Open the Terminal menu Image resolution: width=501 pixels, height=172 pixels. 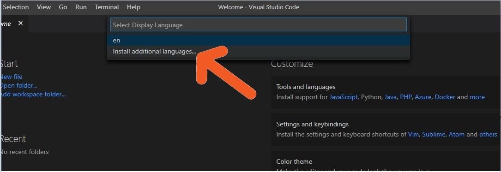point(107,7)
